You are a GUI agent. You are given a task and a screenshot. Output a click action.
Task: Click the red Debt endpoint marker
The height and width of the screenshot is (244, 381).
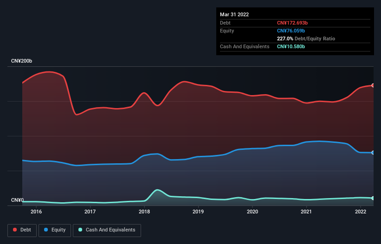tap(373, 85)
